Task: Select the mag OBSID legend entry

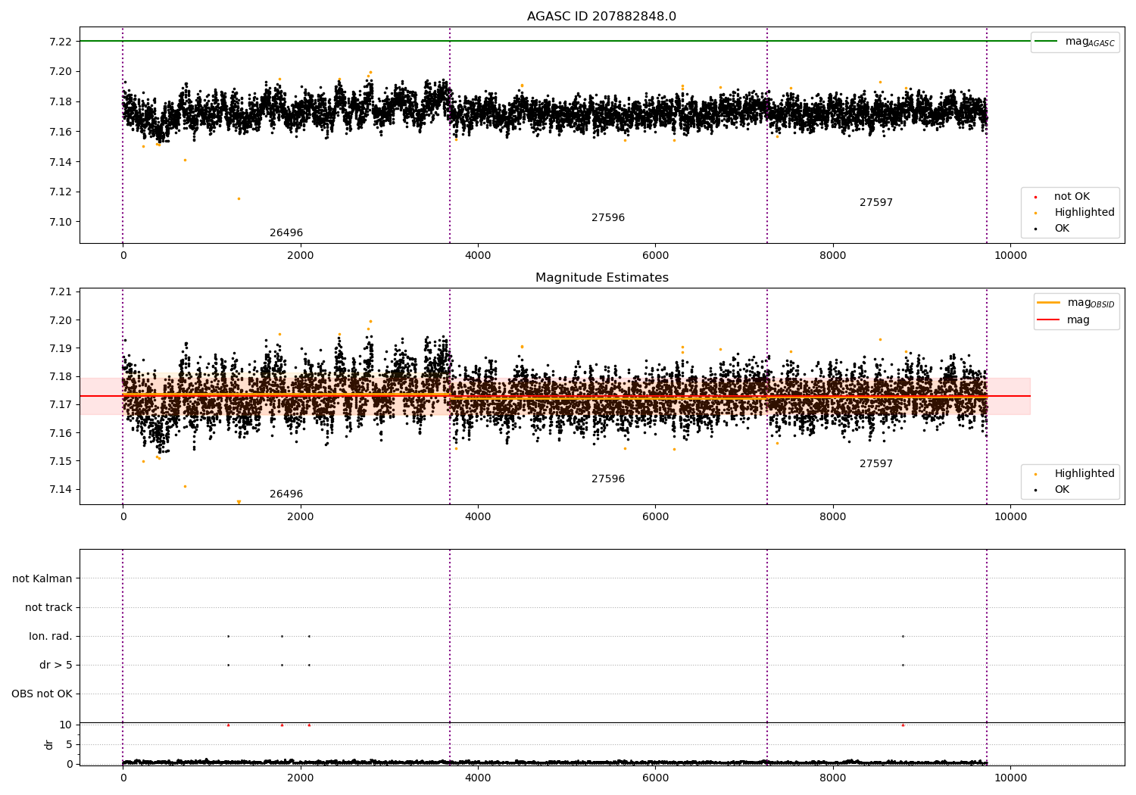Action: [x=1091, y=303]
